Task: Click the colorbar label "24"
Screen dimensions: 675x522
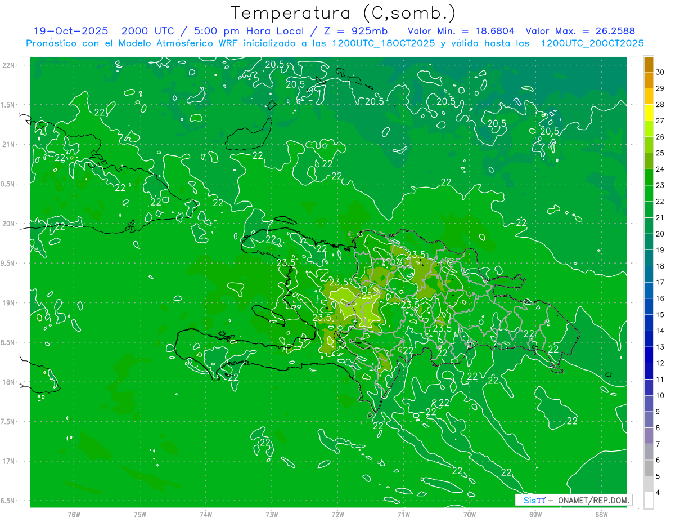Action: (x=660, y=169)
